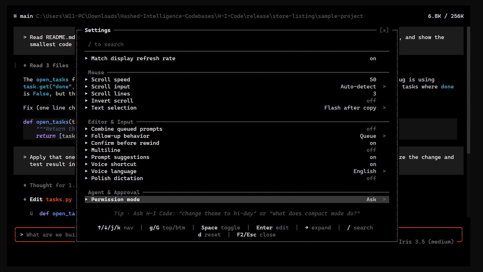Turn off Prompt suggestions
Image resolution: width=483 pixels, height=272 pixels.
click(373, 157)
